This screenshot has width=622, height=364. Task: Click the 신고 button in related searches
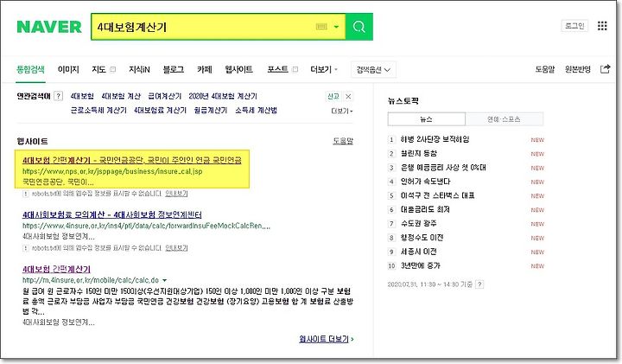pos(333,97)
